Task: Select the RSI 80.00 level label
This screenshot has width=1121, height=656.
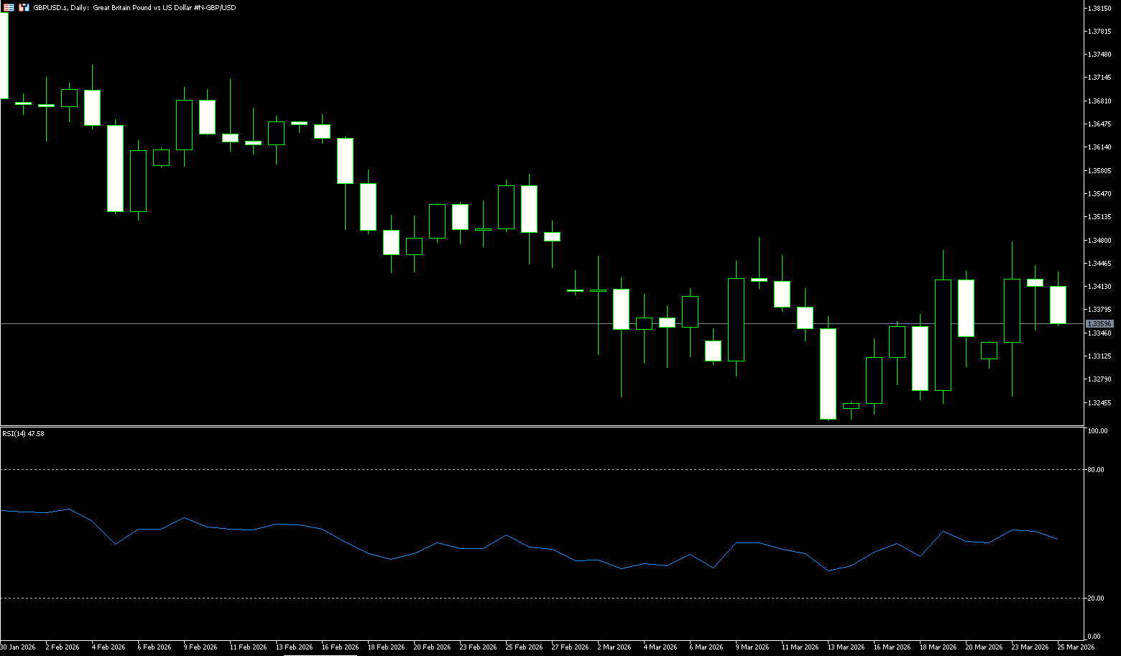Action: point(1096,470)
